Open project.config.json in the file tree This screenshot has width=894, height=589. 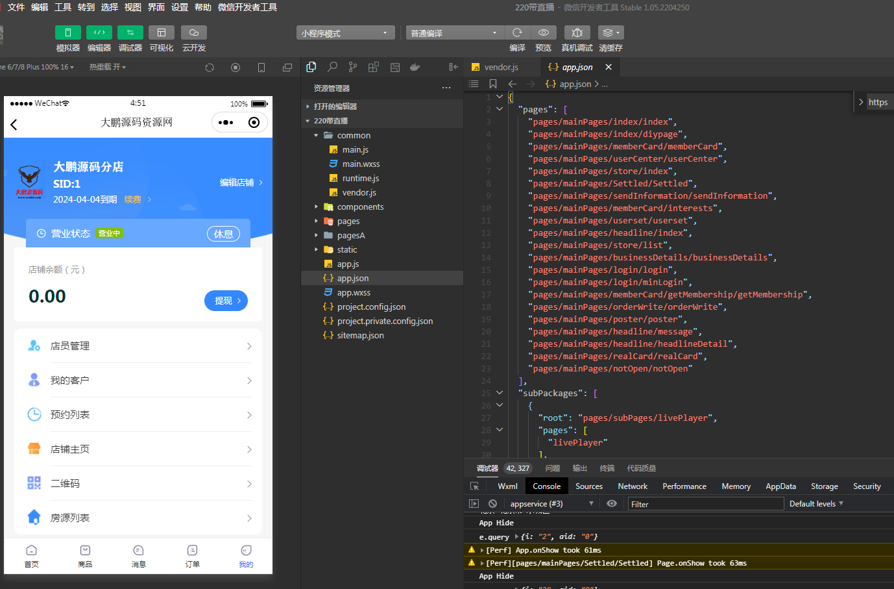[x=371, y=307]
